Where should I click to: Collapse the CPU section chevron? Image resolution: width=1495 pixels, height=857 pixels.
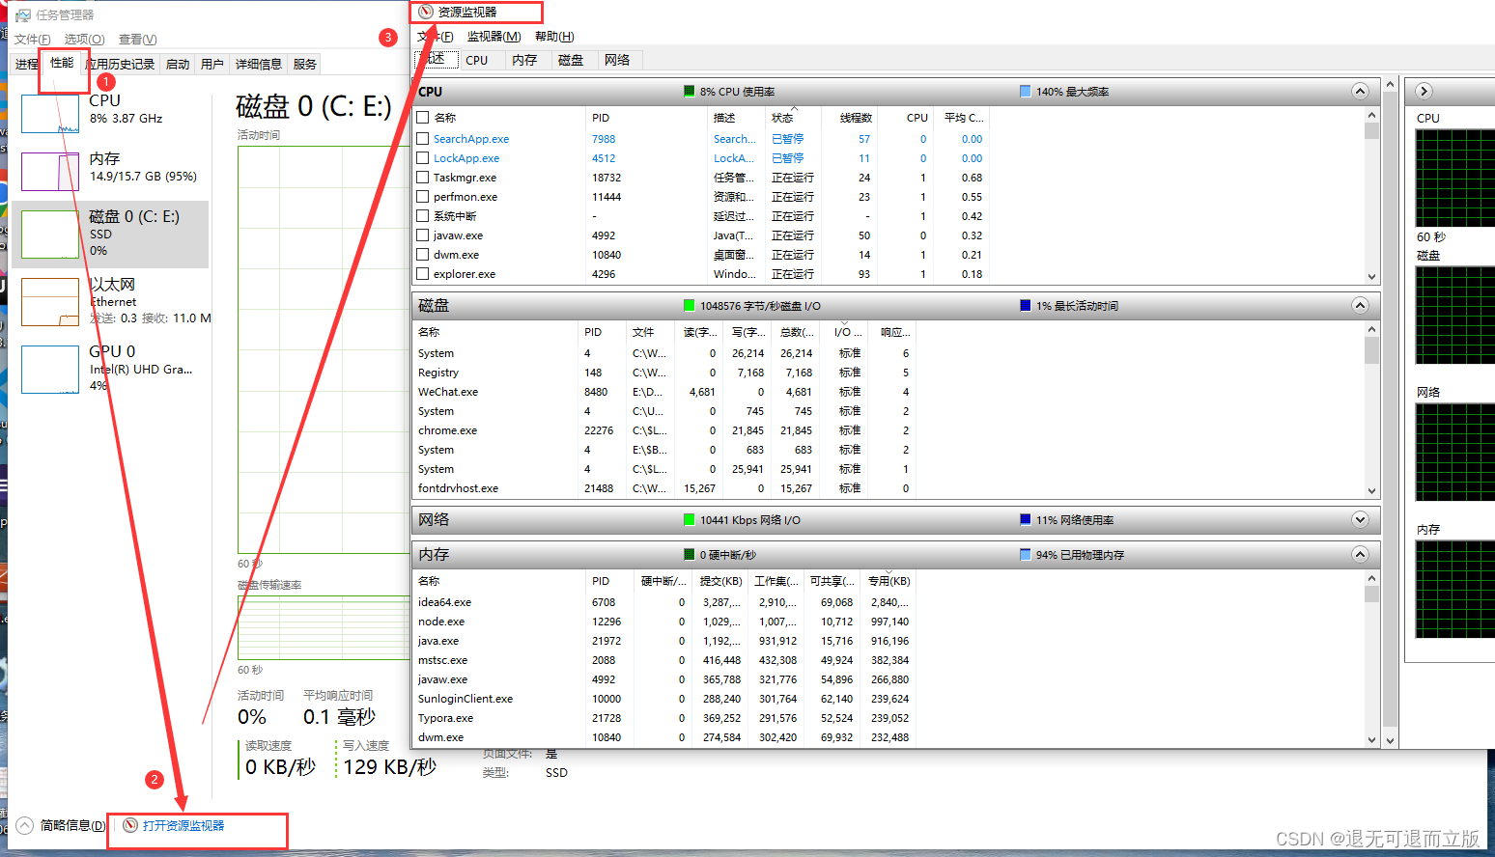point(1360,92)
